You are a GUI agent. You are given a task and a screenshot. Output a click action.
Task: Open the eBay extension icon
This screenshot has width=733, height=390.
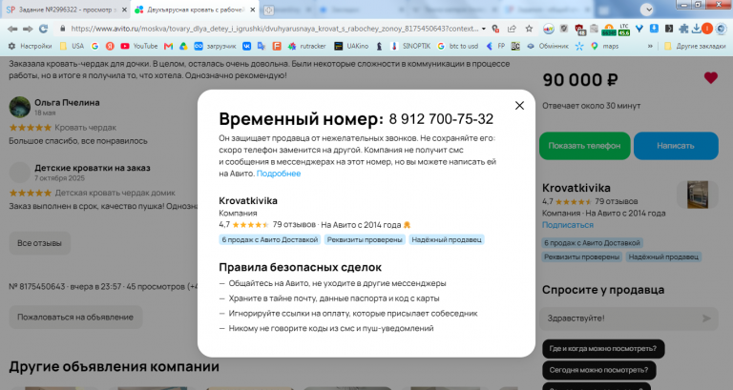click(x=549, y=29)
